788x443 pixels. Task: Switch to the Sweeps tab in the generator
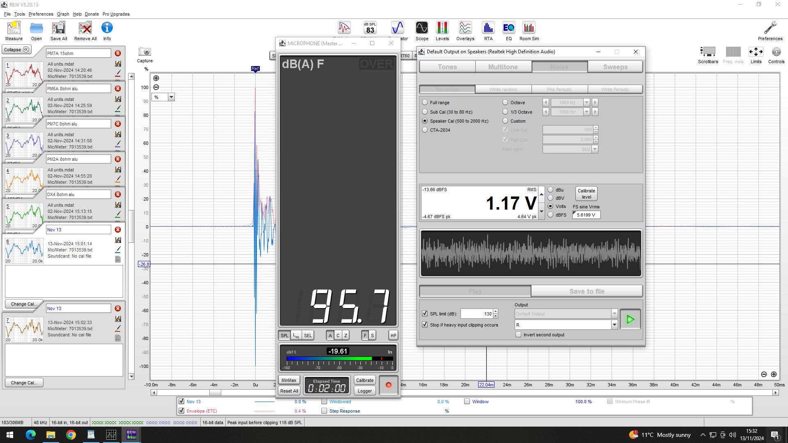pos(615,66)
